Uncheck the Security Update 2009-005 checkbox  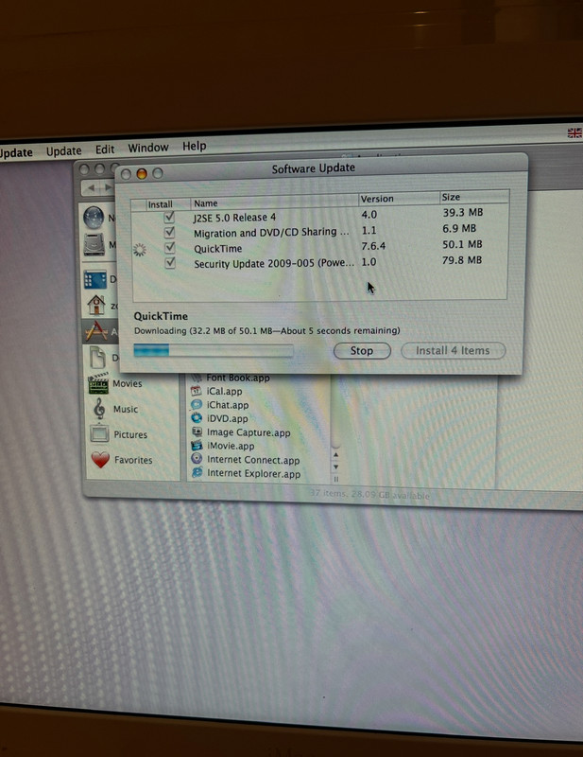(x=170, y=263)
